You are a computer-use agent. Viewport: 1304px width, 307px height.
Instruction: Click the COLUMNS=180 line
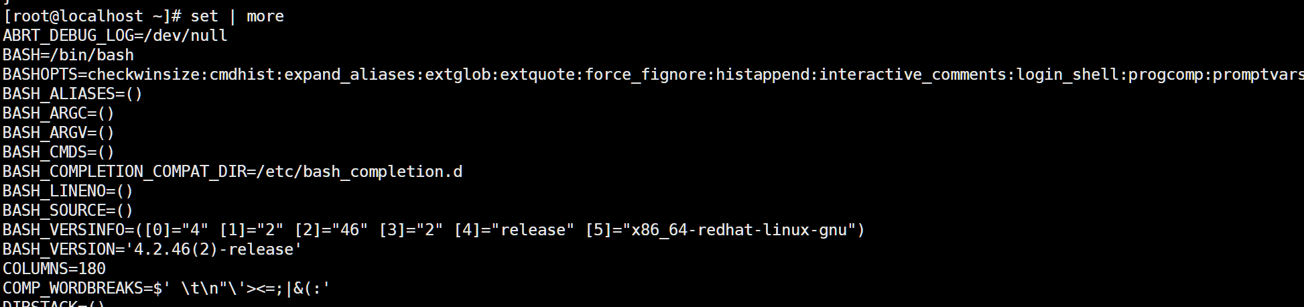[54, 269]
